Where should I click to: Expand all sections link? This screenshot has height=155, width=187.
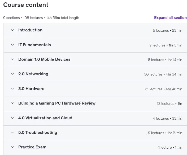[x=171, y=18]
